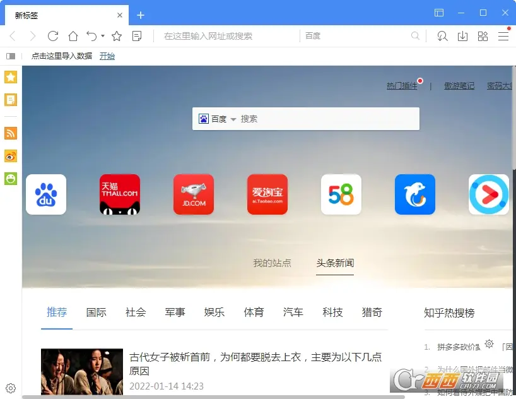Toggle the sidebar panel icon
Image resolution: width=516 pixels, height=399 pixels.
(11, 56)
